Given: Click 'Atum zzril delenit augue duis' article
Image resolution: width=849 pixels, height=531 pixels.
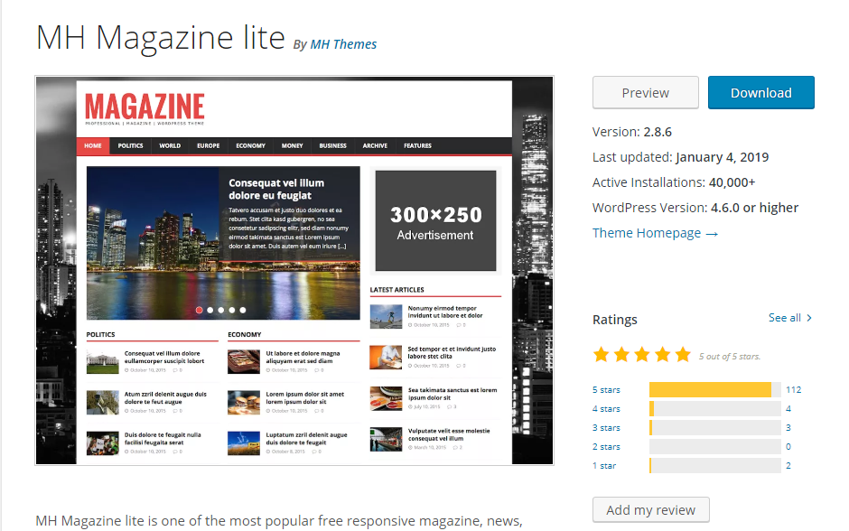Looking at the screenshot, I should (x=165, y=398).
